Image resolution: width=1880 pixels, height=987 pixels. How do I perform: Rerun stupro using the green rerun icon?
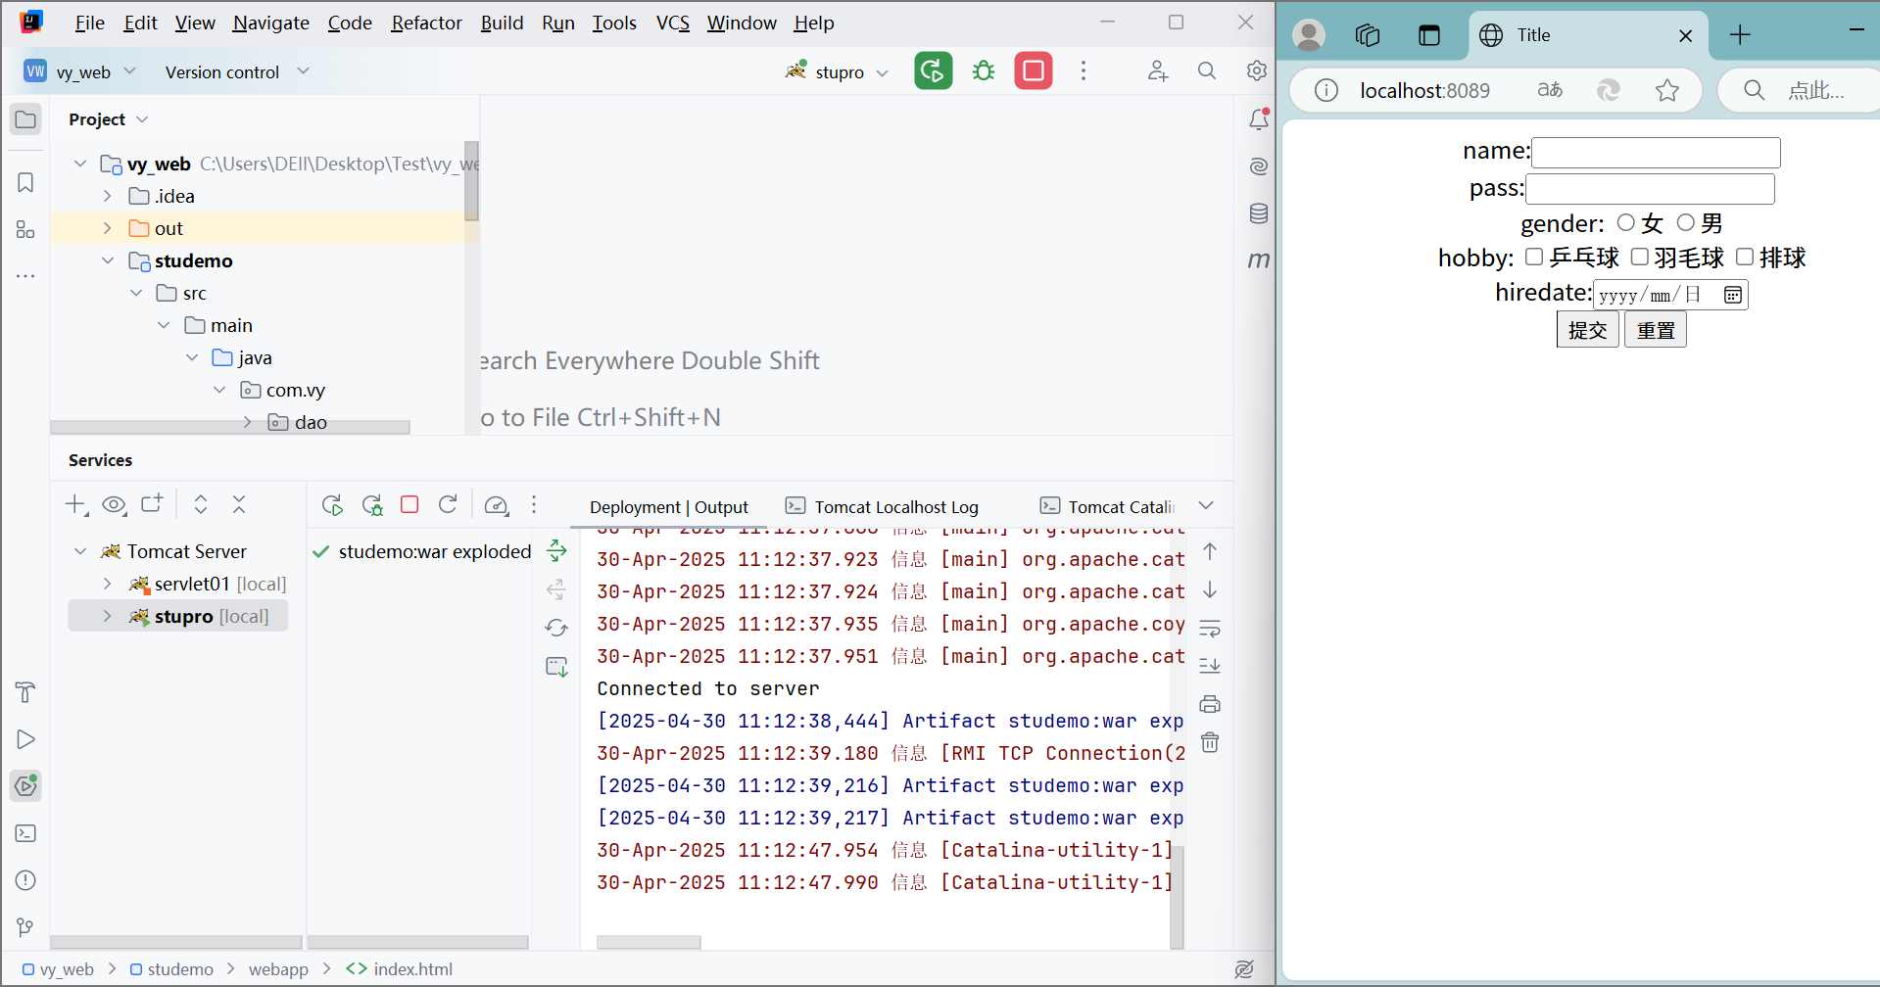tap(932, 70)
